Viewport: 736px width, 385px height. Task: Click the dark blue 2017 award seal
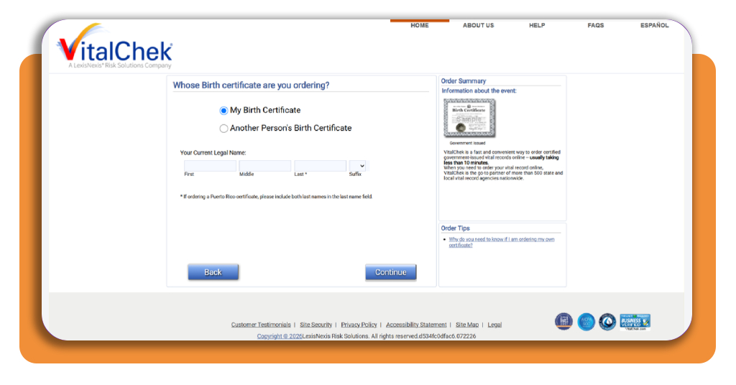point(563,322)
